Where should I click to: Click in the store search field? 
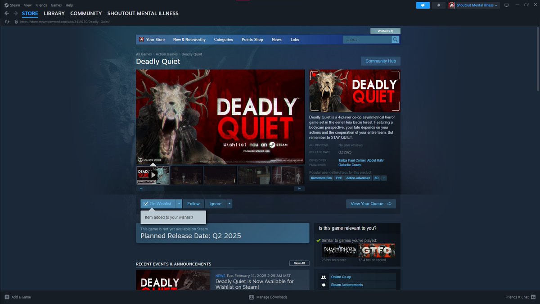[367, 40]
